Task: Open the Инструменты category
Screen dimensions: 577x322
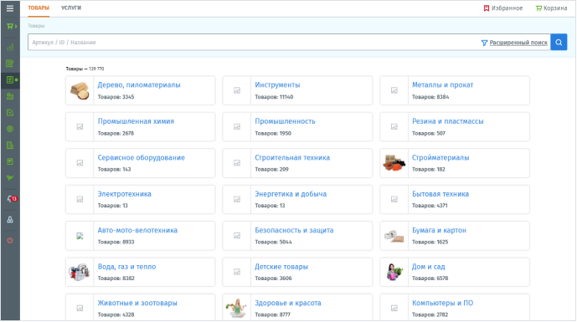Action: (277, 85)
